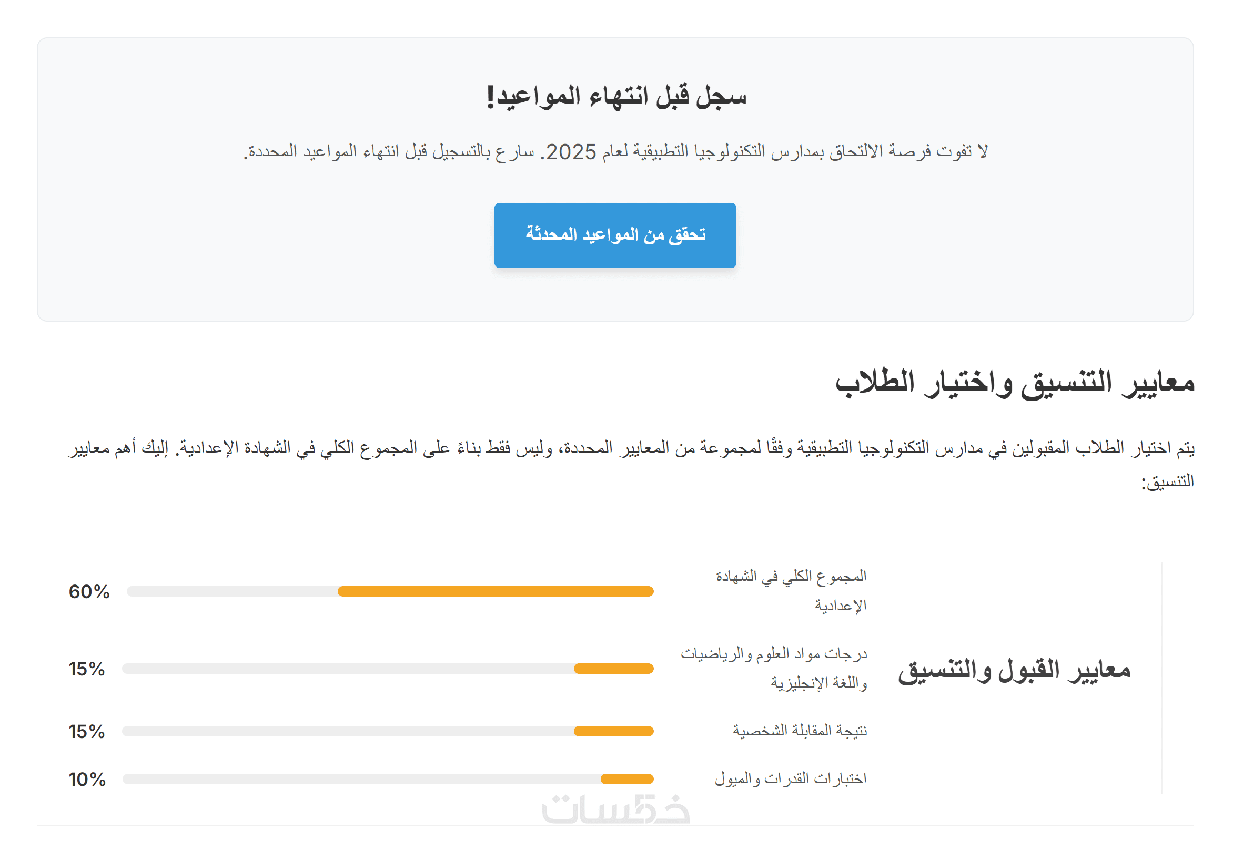
Task: Click the 'سجل قبل انتهاء المواعيد!' heading
Action: [615, 97]
